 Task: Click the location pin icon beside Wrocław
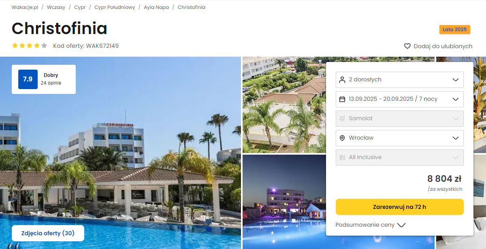(342, 138)
